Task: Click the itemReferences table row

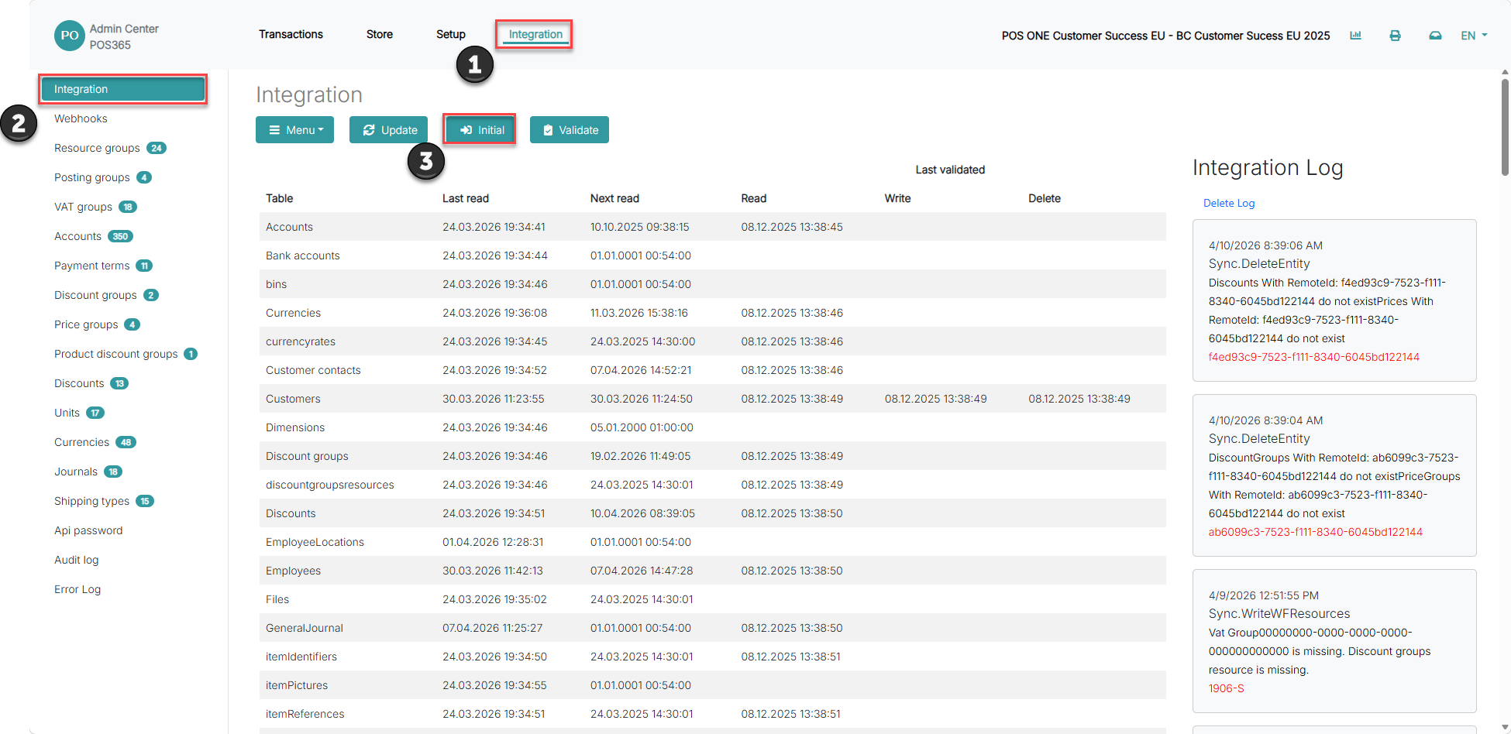Action: click(x=712, y=714)
